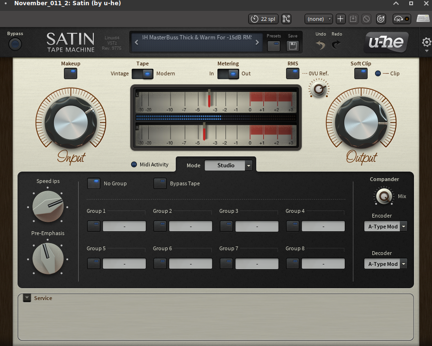Open the plugin pin routing icon
Viewport: 432px width, 346px height.
pyautogui.click(x=286, y=19)
